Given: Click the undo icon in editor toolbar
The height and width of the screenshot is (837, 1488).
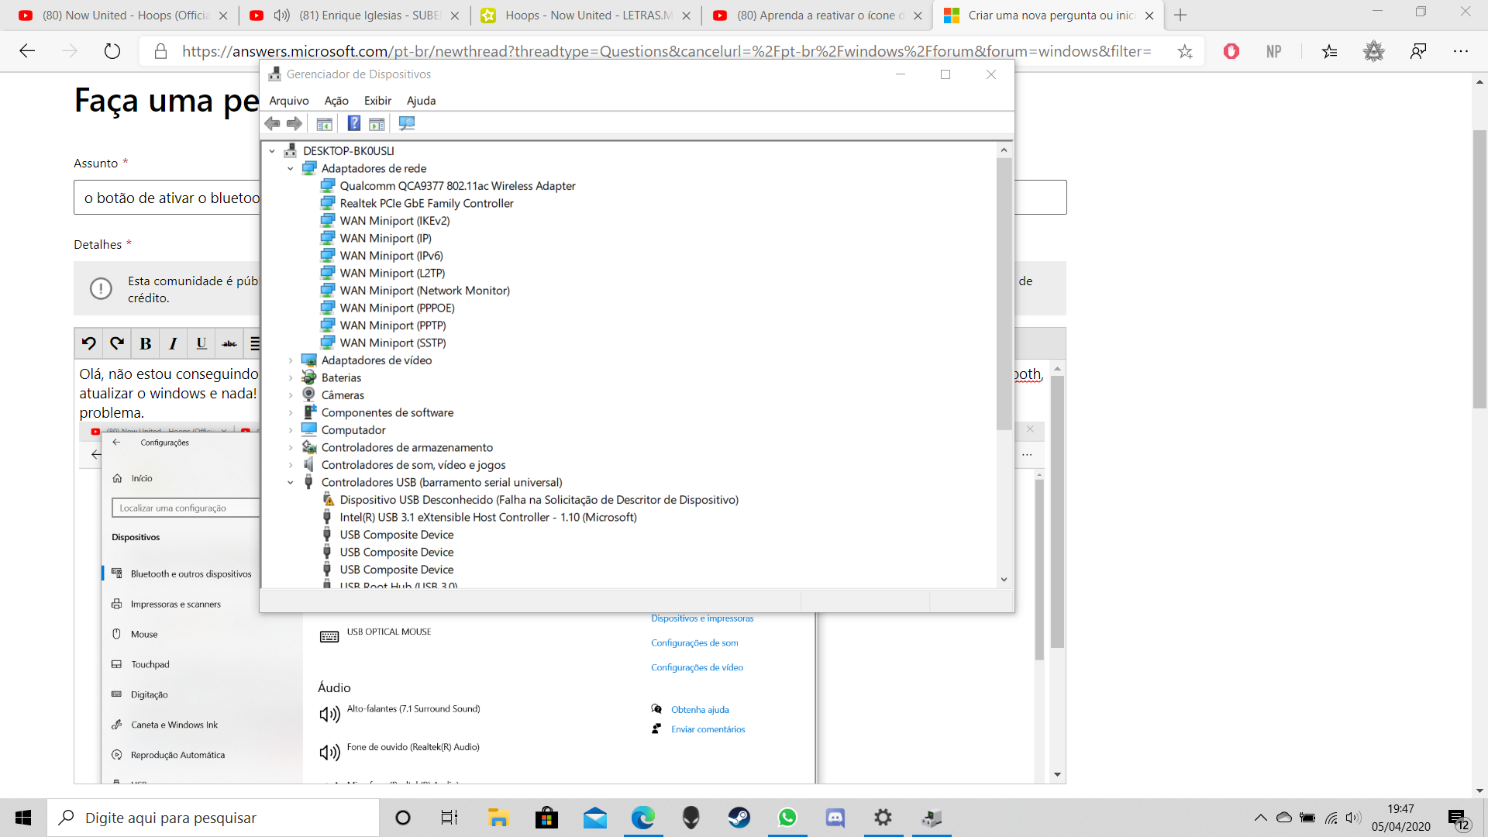Looking at the screenshot, I should [x=89, y=343].
